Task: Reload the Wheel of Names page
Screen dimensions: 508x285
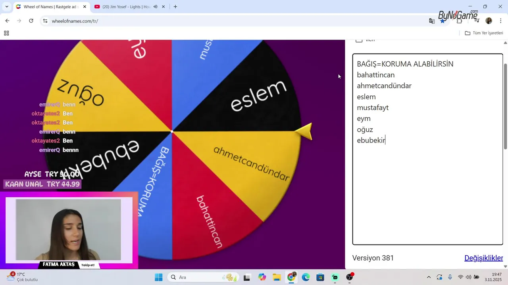Action: click(x=31, y=21)
